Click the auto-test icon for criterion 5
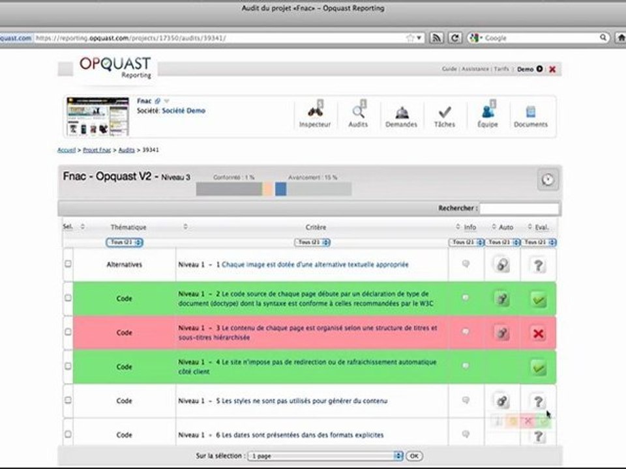 coord(502,401)
